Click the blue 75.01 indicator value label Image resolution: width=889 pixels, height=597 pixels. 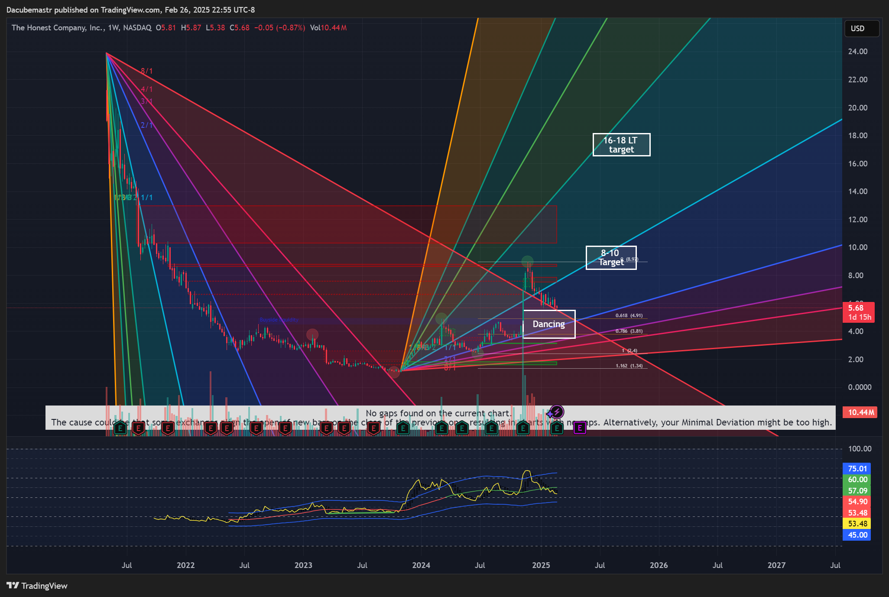click(857, 468)
